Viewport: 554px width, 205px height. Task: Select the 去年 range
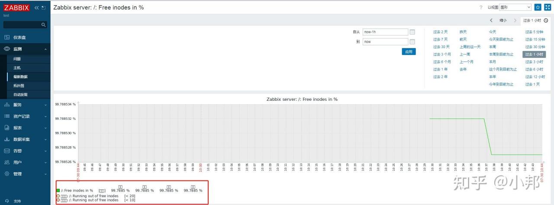coord(463,69)
